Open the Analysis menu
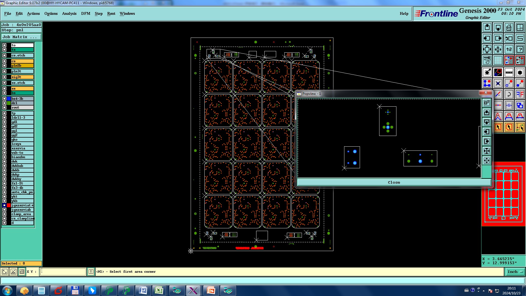The image size is (526, 296). 69,13
